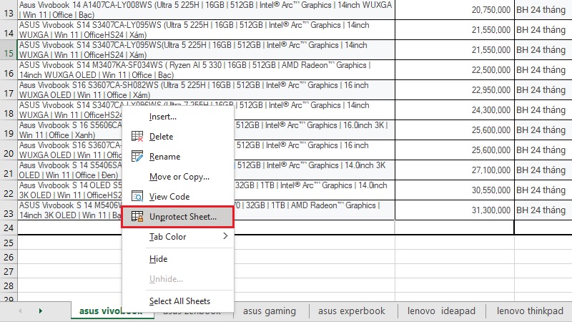Open the asus experbook sheet tab
Viewport: 572px width, 322px height.
tap(351, 311)
